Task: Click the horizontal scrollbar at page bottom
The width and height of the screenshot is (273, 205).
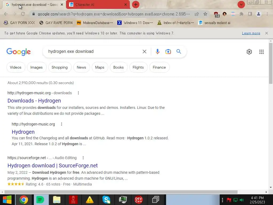Action: click(121, 192)
